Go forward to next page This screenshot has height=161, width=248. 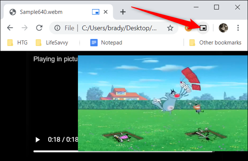pos(24,28)
